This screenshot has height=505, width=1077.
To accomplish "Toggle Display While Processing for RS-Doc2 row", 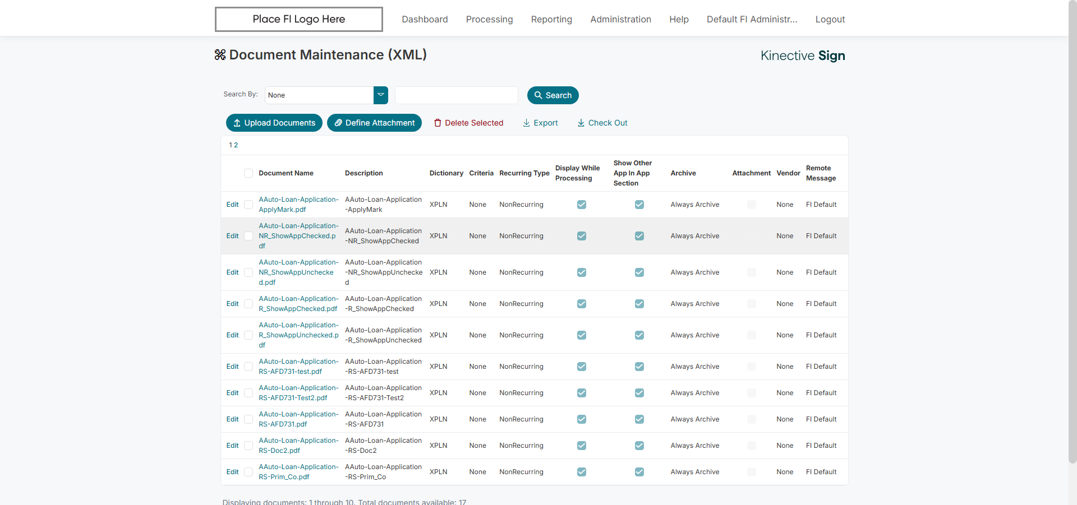I will point(582,446).
